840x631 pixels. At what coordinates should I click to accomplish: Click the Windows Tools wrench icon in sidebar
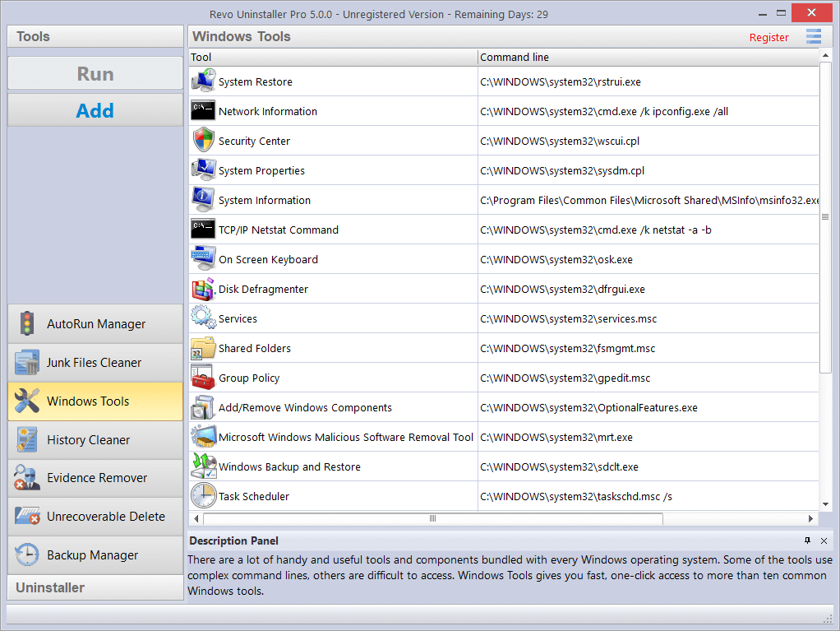pyautogui.click(x=27, y=401)
